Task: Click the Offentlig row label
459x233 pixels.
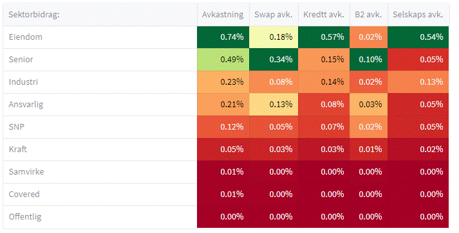Action: coord(100,217)
